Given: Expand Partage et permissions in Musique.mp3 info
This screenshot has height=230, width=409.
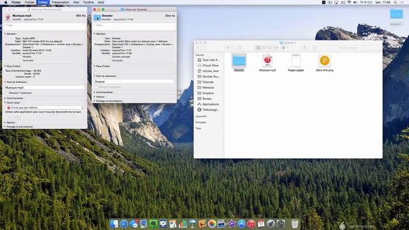Looking at the screenshot, I should pyautogui.click(x=5, y=126).
